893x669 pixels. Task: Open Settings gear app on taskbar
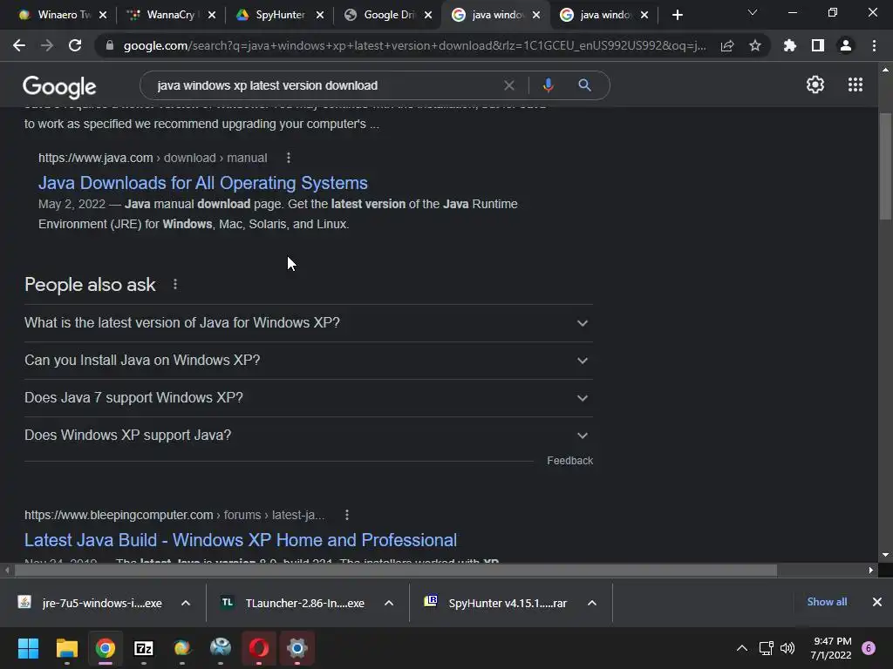click(x=297, y=648)
